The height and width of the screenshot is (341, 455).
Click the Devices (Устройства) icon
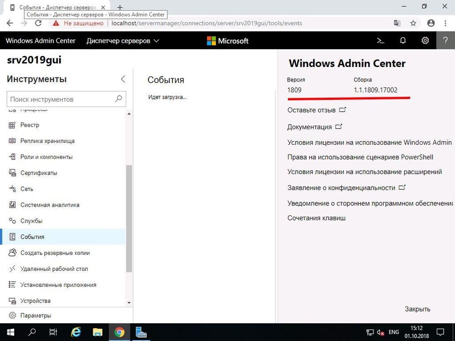point(12,300)
